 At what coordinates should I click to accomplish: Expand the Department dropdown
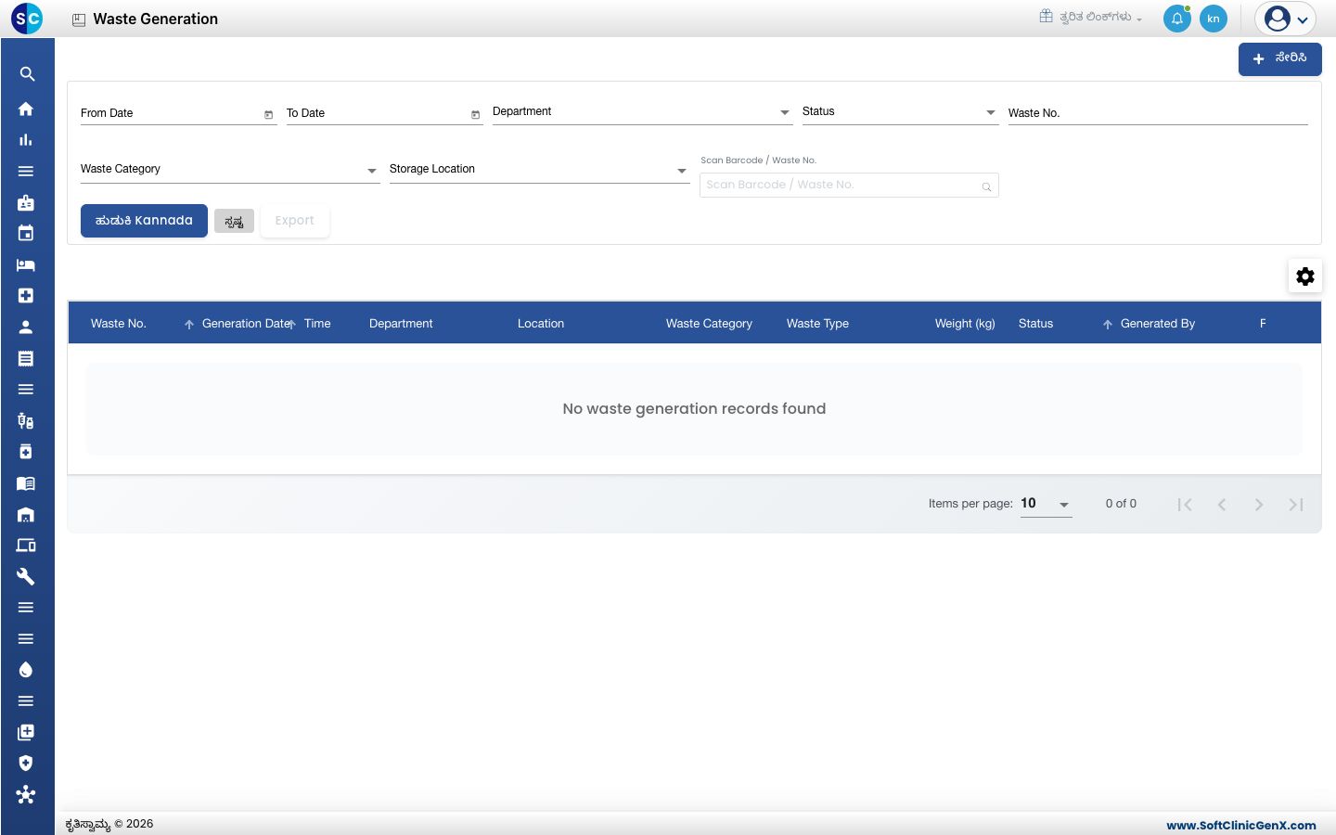pos(642,112)
